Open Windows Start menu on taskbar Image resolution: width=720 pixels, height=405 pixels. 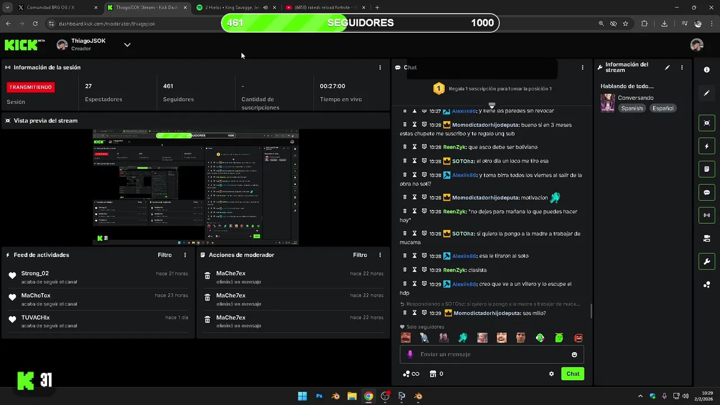[x=302, y=396]
